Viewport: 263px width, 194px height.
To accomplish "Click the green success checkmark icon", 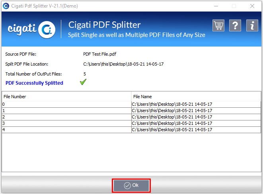I will pos(83,82).
